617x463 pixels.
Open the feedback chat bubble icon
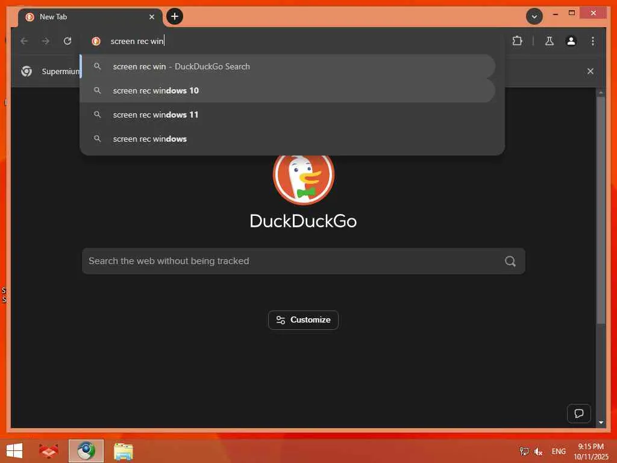click(579, 414)
